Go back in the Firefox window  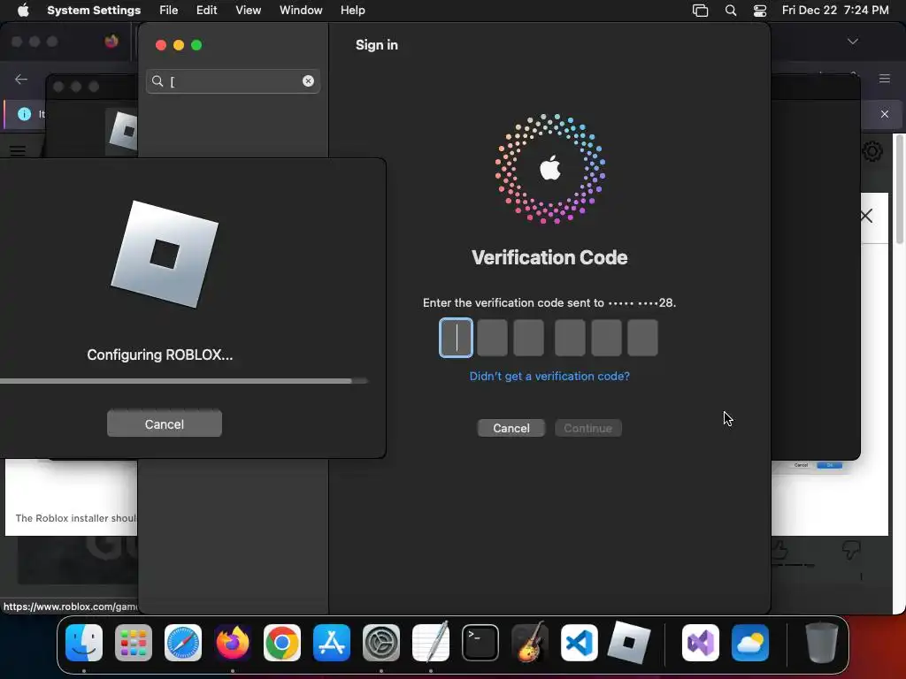21,79
